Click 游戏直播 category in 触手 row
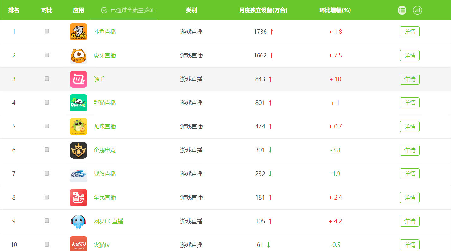This screenshot has width=451, height=251. pyautogui.click(x=191, y=79)
